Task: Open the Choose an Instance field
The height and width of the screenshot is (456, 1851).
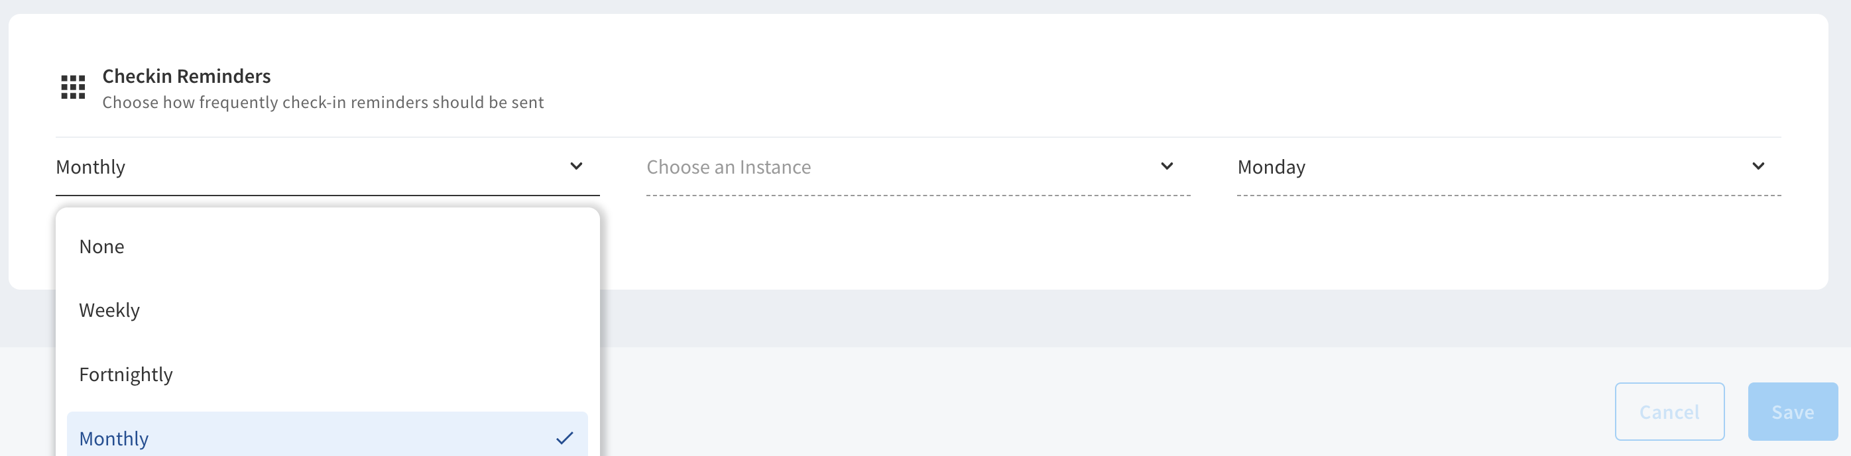Action: click(x=918, y=166)
